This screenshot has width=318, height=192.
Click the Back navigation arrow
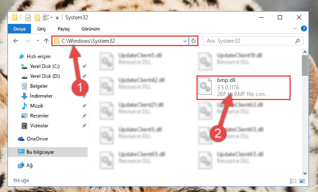(16, 41)
